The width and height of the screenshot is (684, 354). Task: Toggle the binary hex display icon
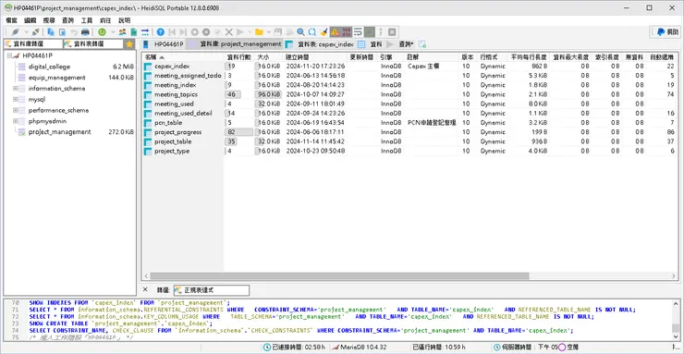347,31
